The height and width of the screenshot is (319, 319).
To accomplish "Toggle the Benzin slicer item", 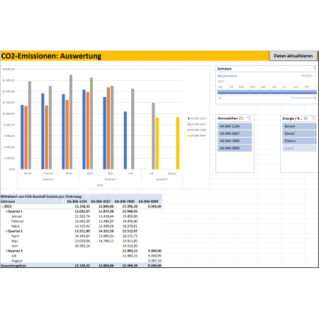I will pos(299,126).
